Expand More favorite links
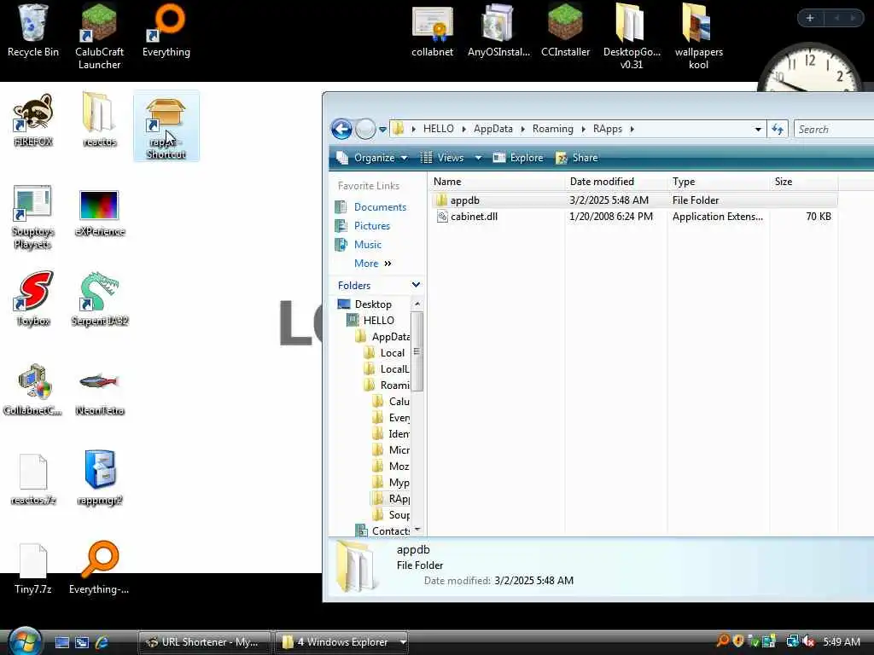The height and width of the screenshot is (655, 874). point(372,264)
